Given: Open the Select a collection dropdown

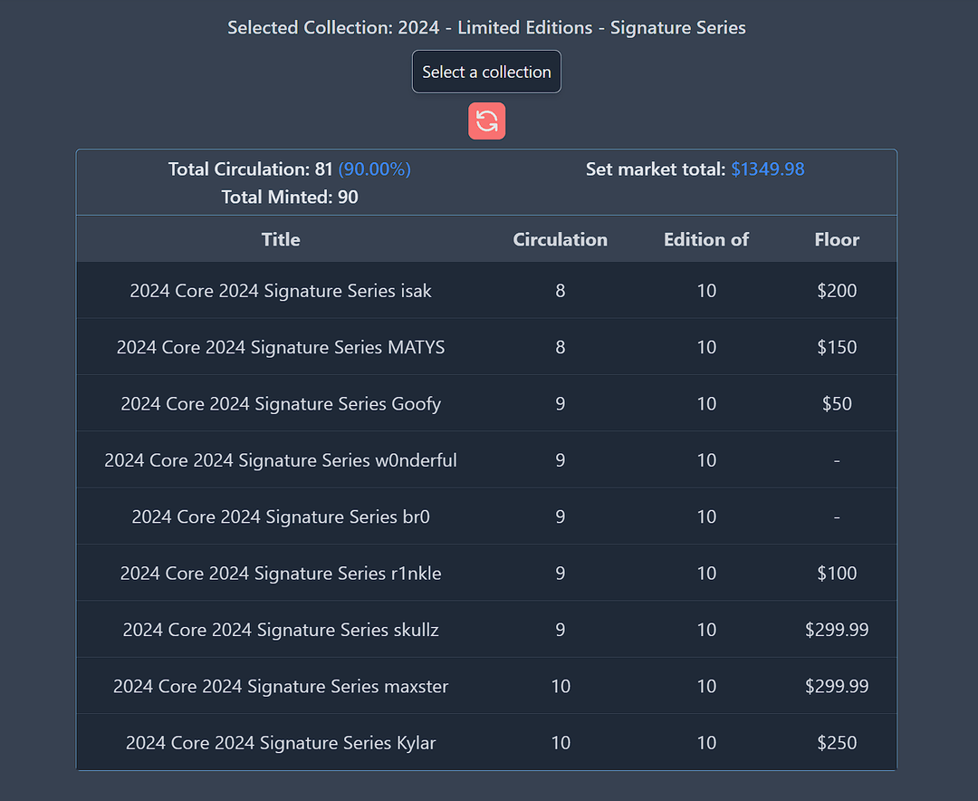Looking at the screenshot, I should click(486, 72).
